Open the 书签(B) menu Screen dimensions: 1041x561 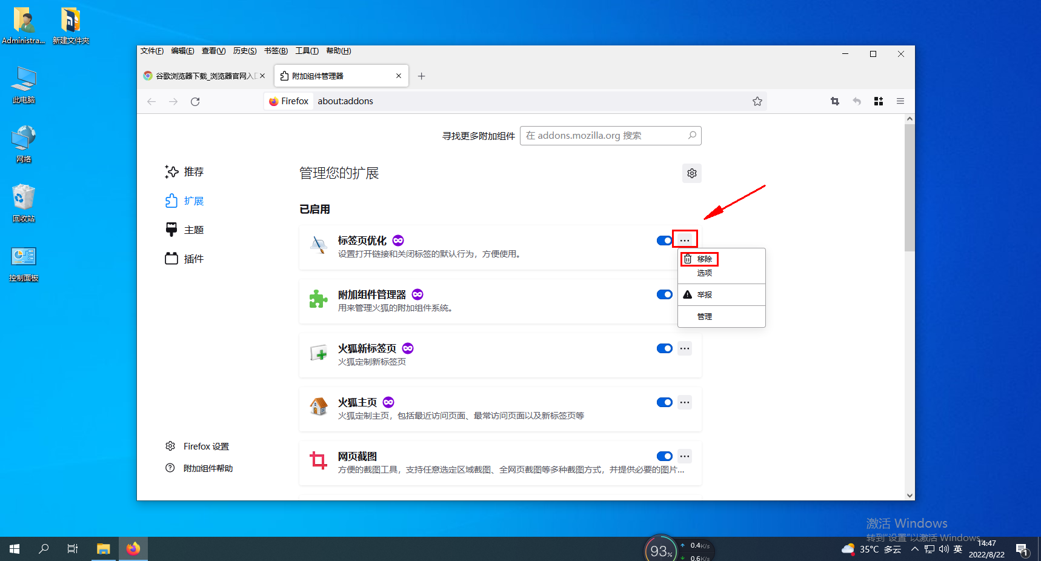(x=276, y=51)
